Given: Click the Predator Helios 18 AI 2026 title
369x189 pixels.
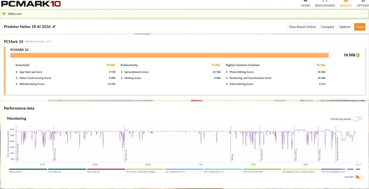Looking at the screenshot, I should click(x=27, y=27).
